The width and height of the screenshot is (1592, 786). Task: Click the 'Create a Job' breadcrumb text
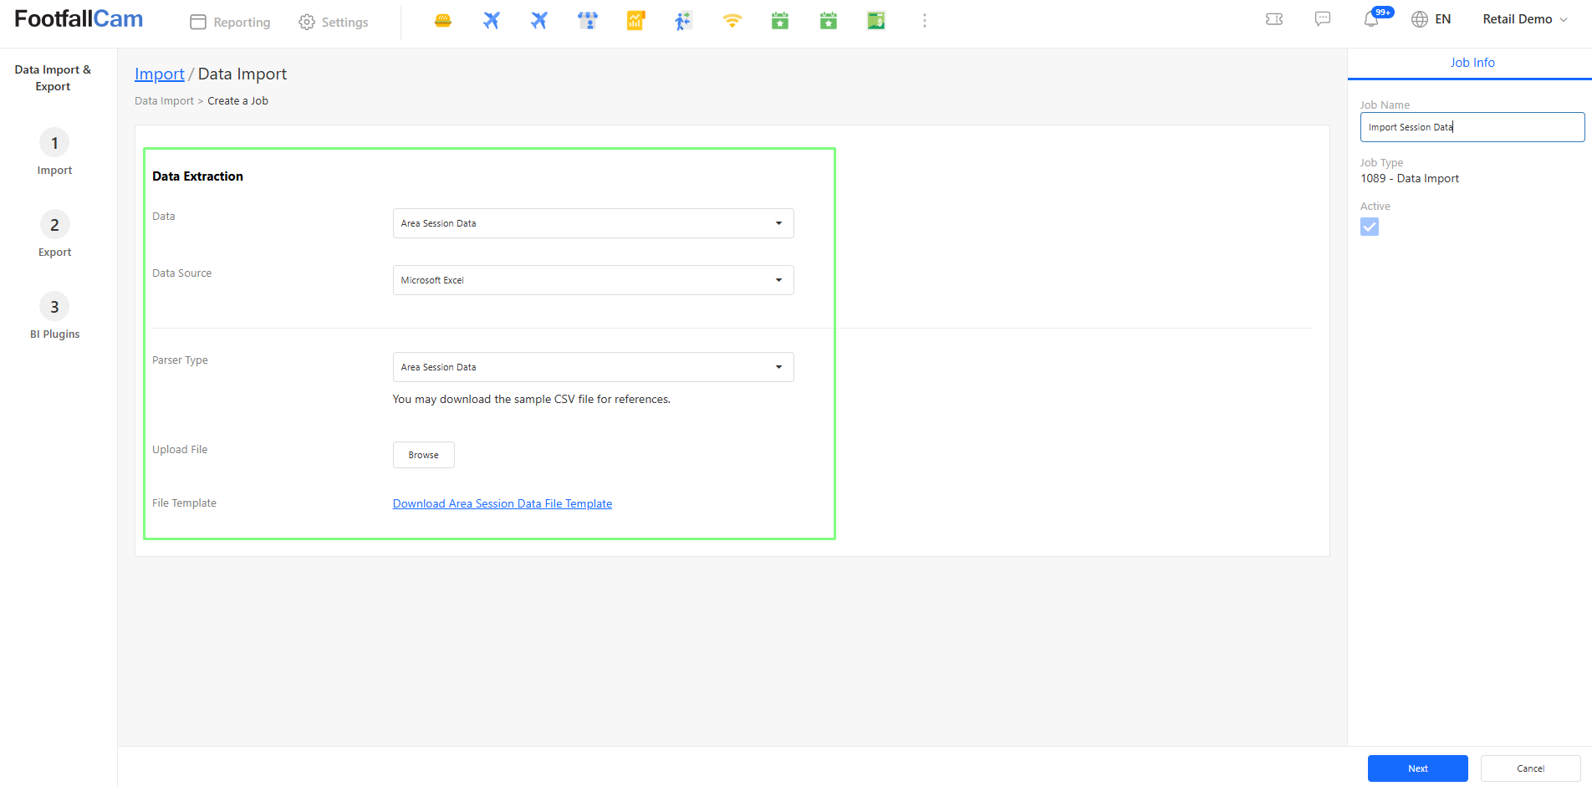coord(237,101)
